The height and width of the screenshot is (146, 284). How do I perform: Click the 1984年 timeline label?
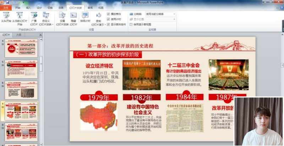[x=185, y=97]
